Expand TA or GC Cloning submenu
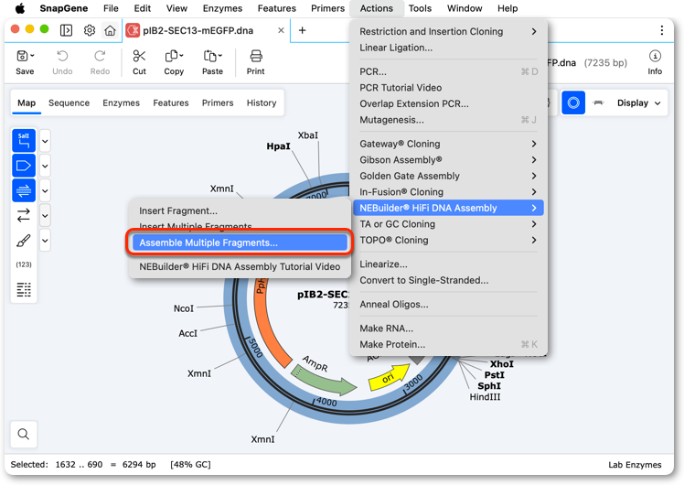The height and width of the screenshot is (485, 684). point(448,224)
